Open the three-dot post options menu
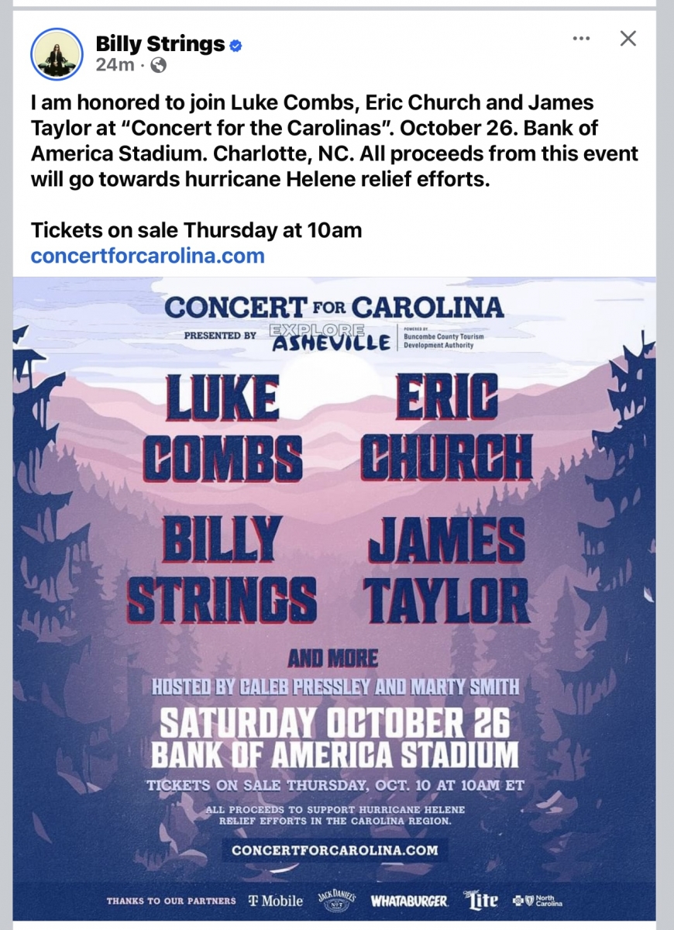 tap(581, 38)
